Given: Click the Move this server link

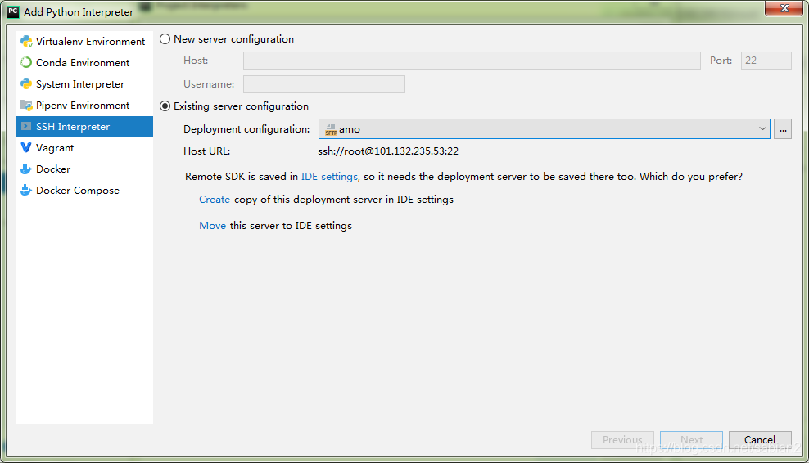Looking at the screenshot, I should point(213,226).
